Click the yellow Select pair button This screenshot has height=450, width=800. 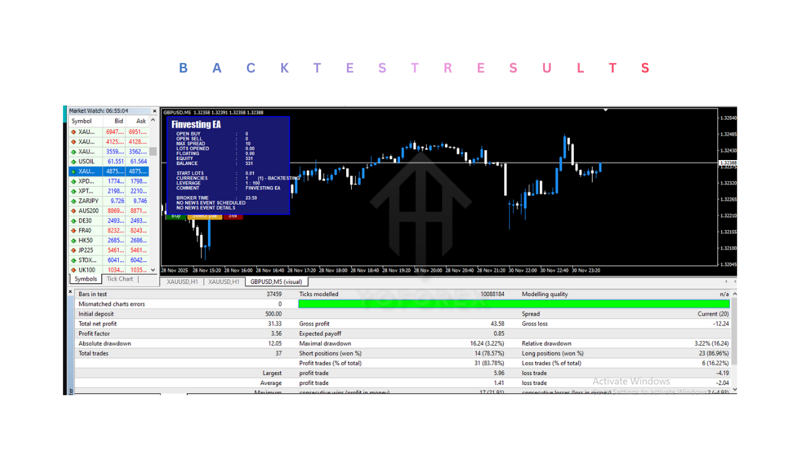click(206, 215)
